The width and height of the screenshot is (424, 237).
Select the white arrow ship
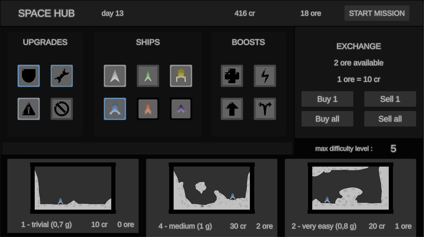pos(115,76)
